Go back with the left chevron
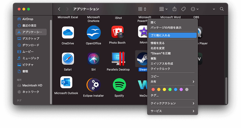Screen dimensions: 241x128 [x=59, y=9]
